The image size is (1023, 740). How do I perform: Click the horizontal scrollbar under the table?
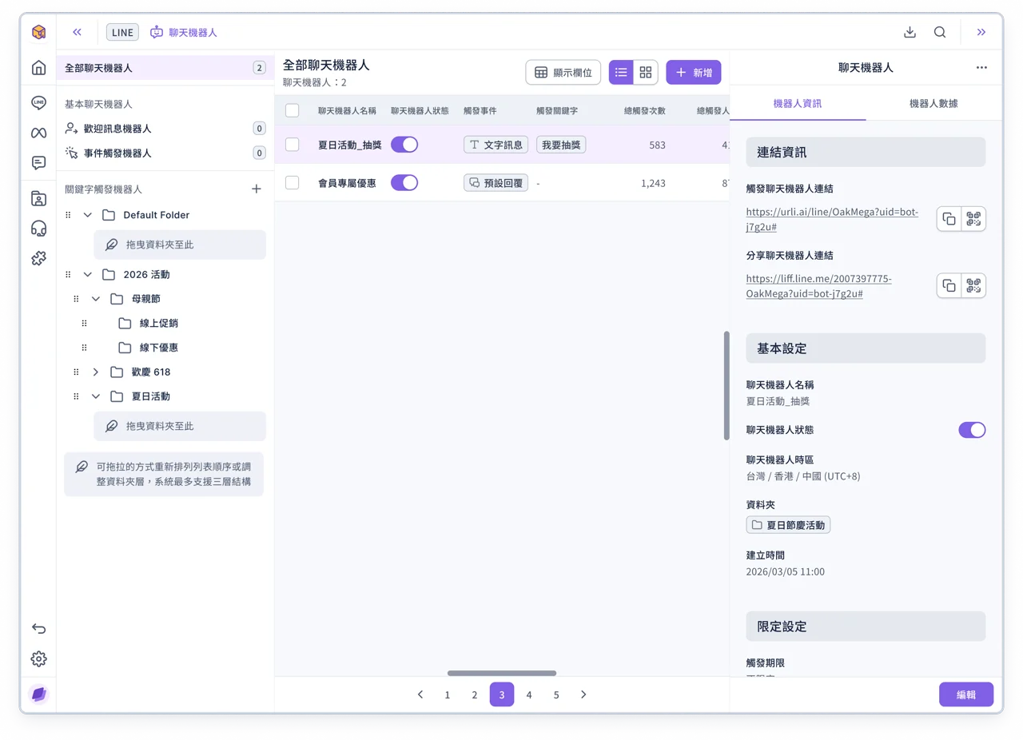[x=502, y=674]
